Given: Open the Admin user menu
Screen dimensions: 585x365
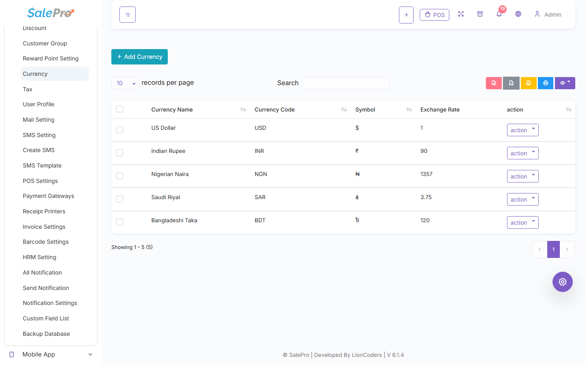Looking at the screenshot, I should (x=548, y=15).
